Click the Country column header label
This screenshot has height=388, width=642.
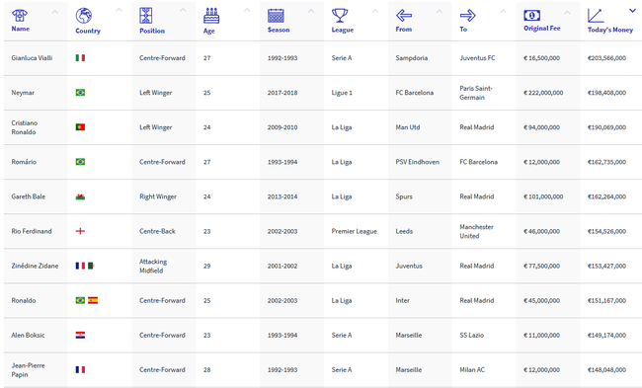point(88,31)
